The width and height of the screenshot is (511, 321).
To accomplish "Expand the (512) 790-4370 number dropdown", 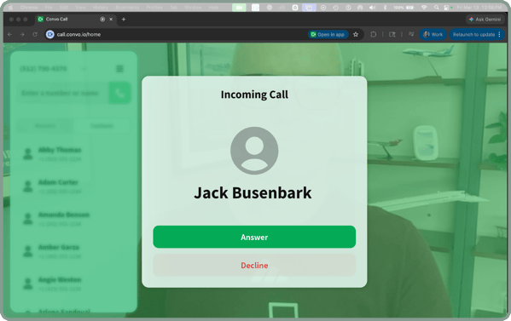I will tap(84, 69).
